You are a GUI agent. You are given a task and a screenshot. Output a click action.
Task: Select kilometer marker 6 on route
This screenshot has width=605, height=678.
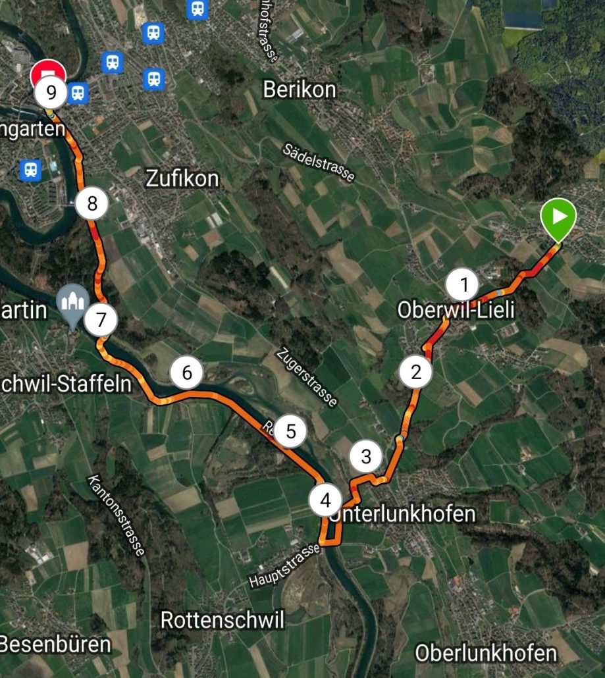(187, 373)
